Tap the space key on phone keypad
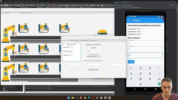Image resolution: width=178 pixels, height=100 pixels. [x=159, y=74]
